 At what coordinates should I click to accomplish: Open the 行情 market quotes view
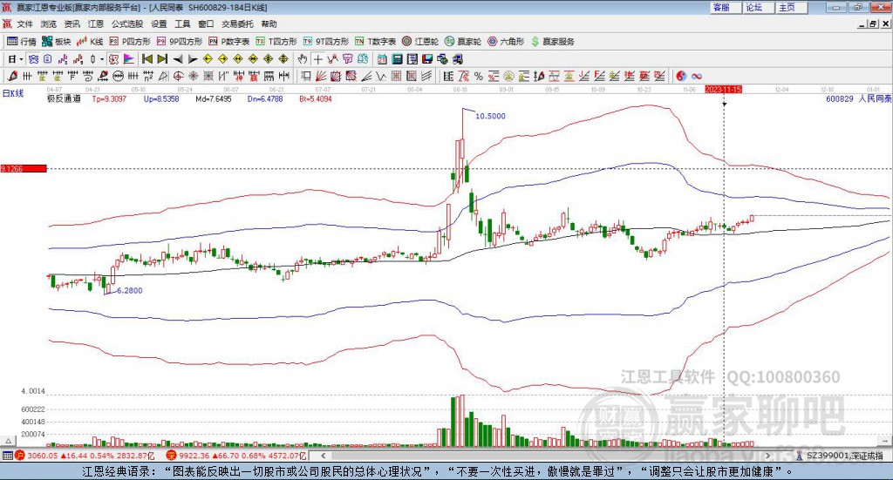21,42
